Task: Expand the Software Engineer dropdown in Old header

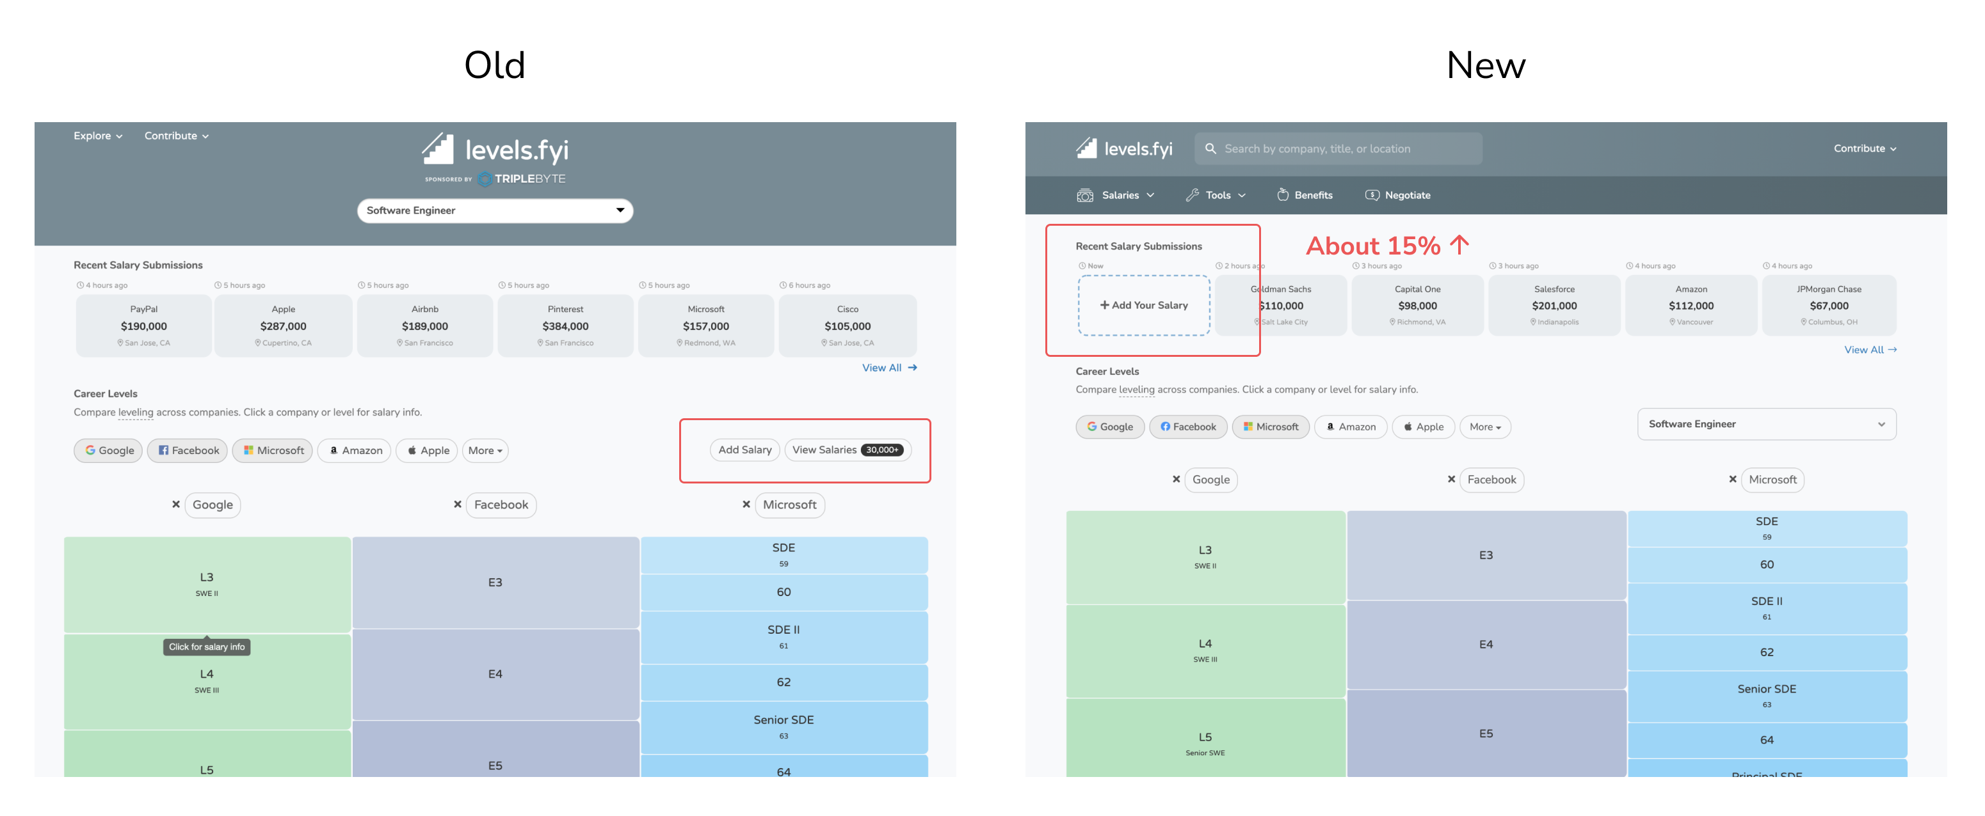Action: coord(495,211)
